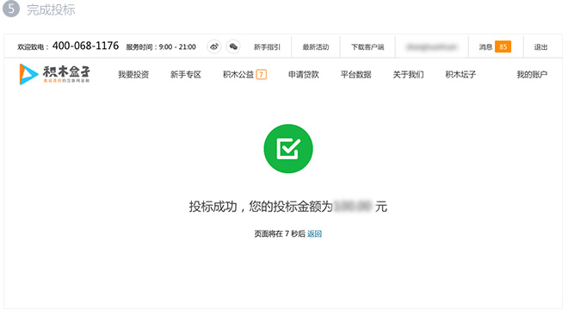The width and height of the screenshot is (568, 310).
Task: Open the orange 85 messages badge
Action: click(x=503, y=46)
